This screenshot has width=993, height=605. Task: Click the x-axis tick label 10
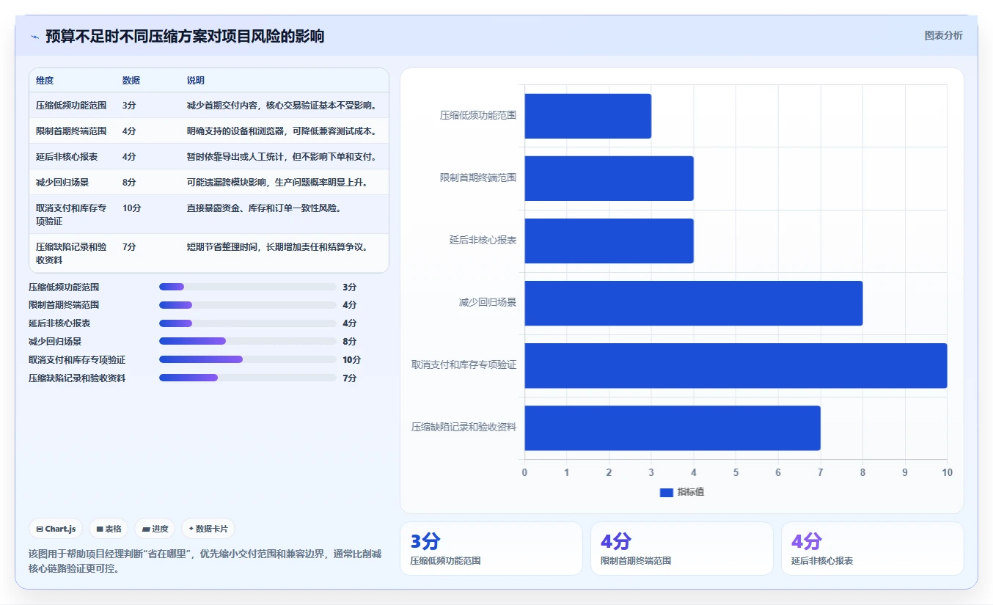tap(947, 472)
